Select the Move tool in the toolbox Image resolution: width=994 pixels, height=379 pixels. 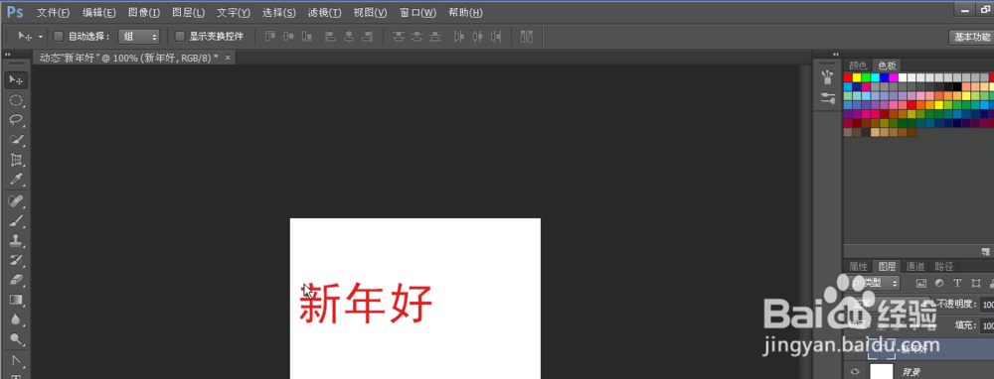pyautogui.click(x=17, y=80)
